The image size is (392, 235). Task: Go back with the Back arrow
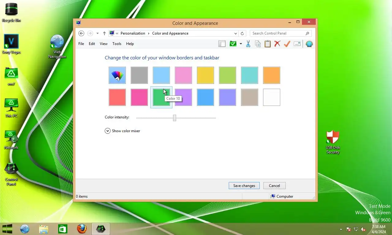point(81,33)
